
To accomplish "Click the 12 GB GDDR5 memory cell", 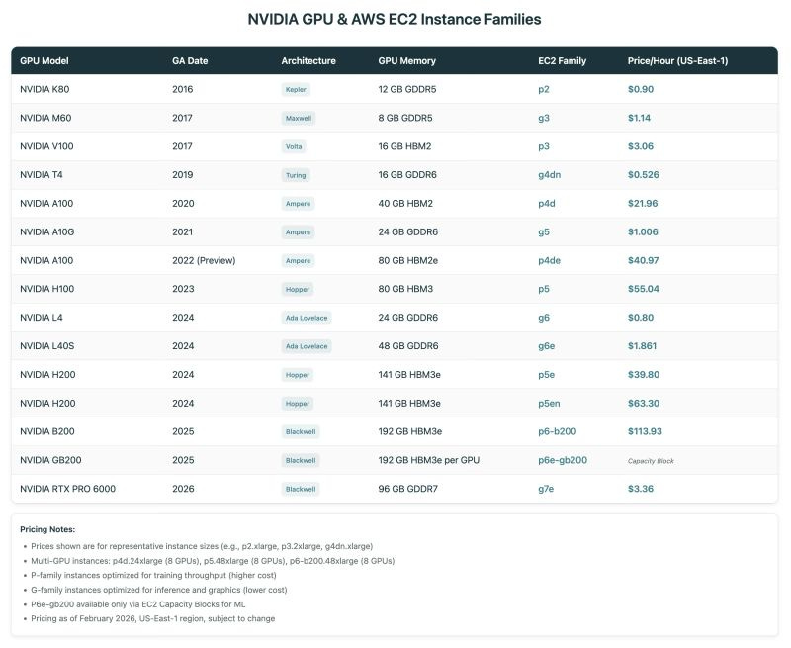I will (x=407, y=89).
